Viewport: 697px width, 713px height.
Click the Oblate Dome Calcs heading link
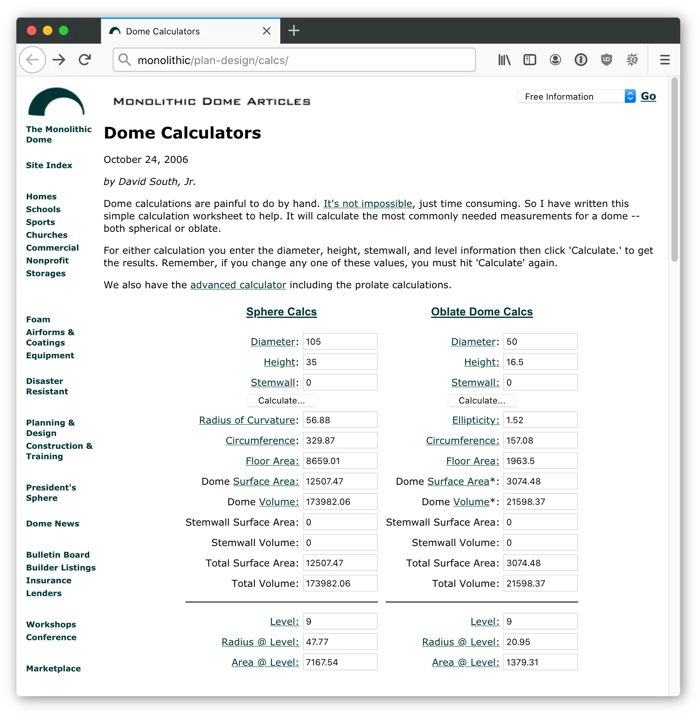pyautogui.click(x=482, y=312)
